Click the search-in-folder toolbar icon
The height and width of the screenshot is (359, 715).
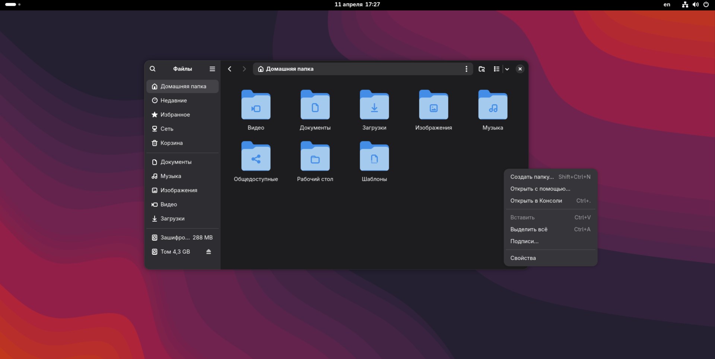coord(482,69)
